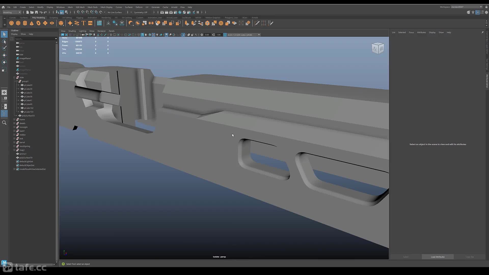
Task: Toggle the film gate viewport button
Action: click(x=115, y=35)
